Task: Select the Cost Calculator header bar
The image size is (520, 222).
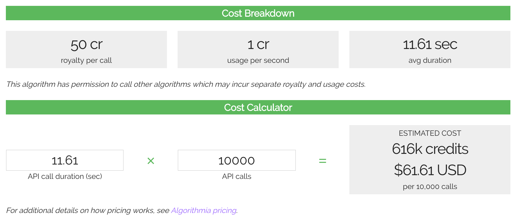Action: (258, 107)
